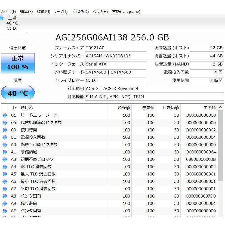The image size is (225, 225).
Task: Click the small disk status circle above 正常
Action: 2,18
